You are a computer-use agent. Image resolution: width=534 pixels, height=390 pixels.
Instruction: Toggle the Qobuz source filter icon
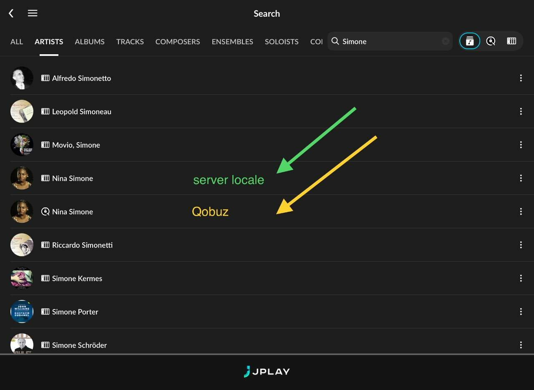click(x=491, y=41)
